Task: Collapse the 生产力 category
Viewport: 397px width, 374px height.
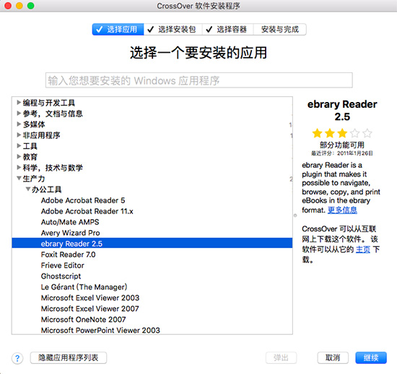Action: 19,178
